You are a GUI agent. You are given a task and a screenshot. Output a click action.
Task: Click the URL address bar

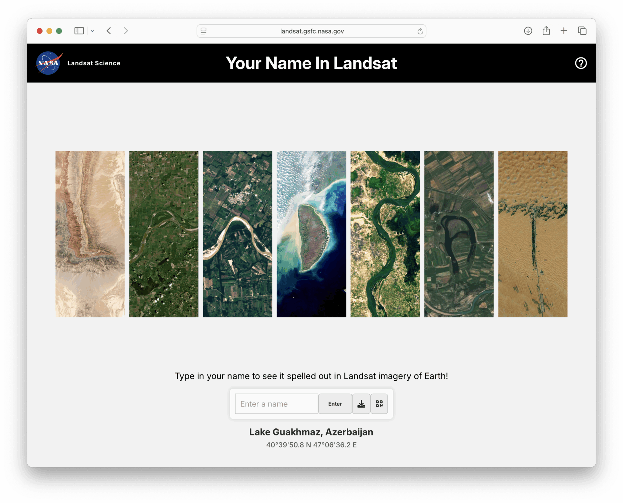point(311,31)
